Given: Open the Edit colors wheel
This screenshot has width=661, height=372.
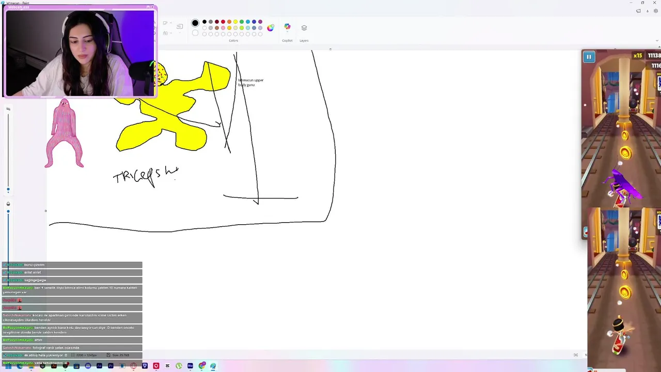Looking at the screenshot, I should 270,28.
